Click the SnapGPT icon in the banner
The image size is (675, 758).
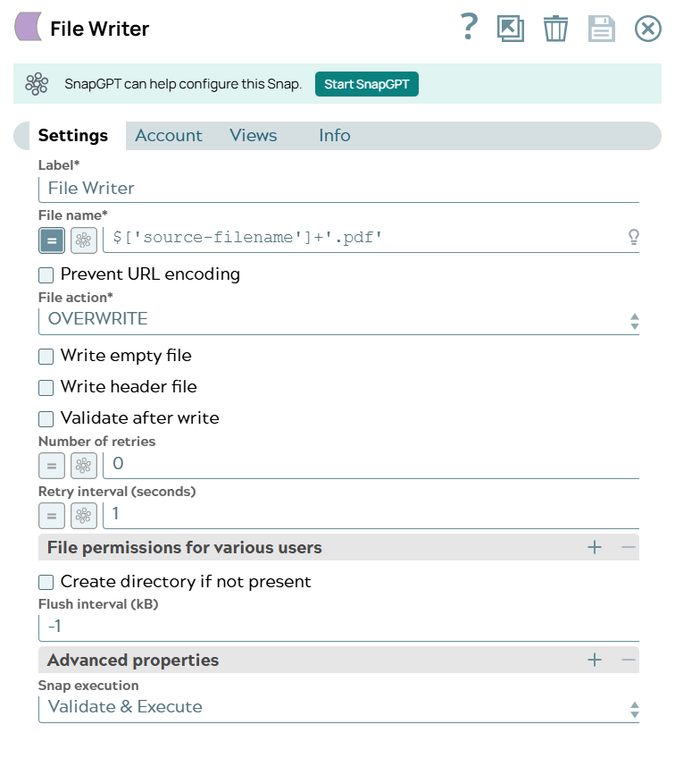(37, 84)
